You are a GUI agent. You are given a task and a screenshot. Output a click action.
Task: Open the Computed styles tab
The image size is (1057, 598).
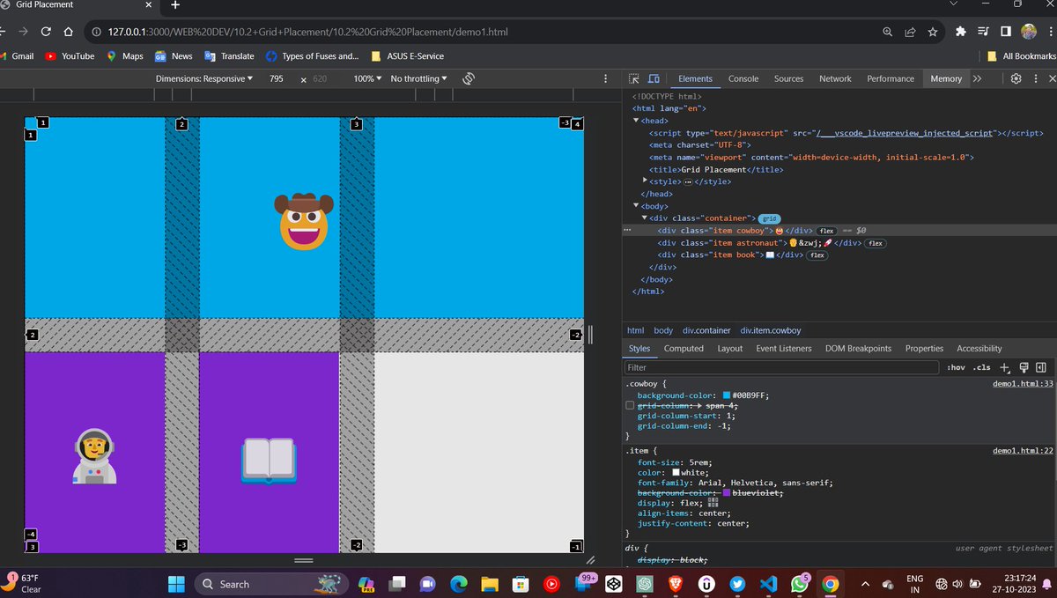point(684,348)
